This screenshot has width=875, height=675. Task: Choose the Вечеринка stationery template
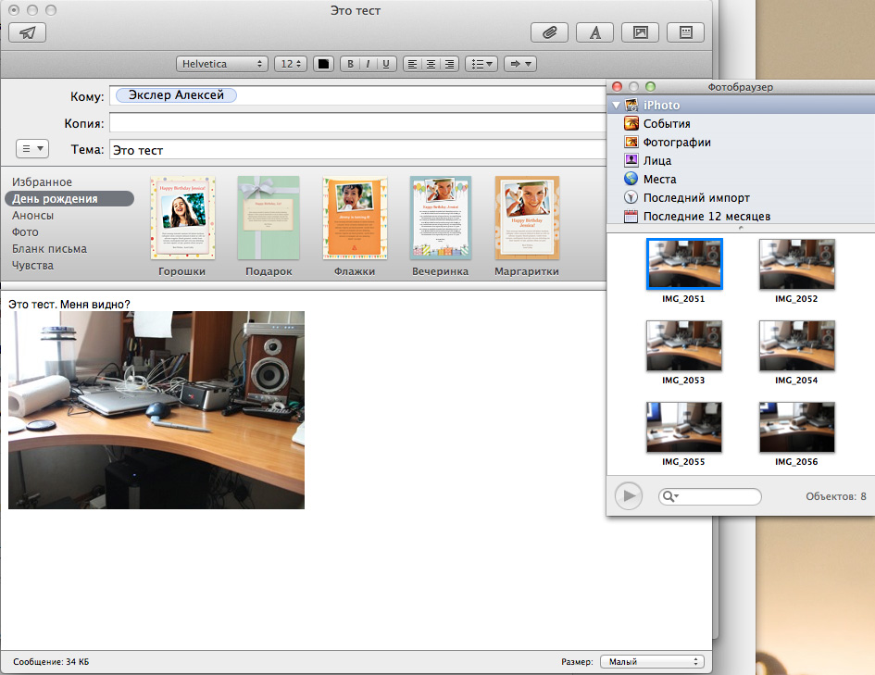[440, 219]
